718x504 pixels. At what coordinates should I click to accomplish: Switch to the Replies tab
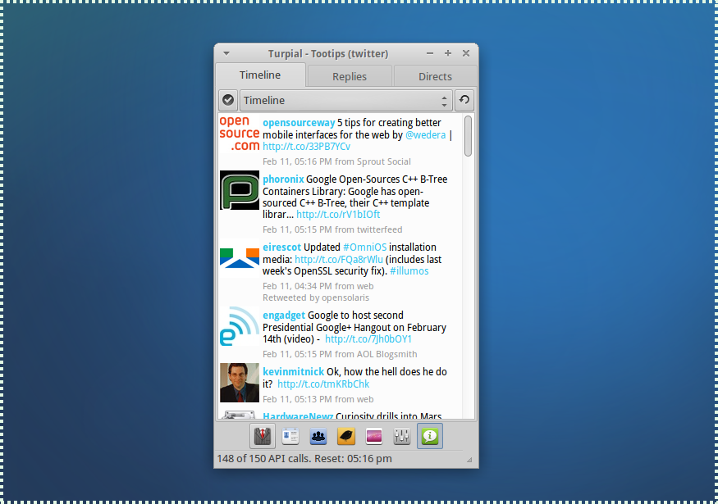350,76
